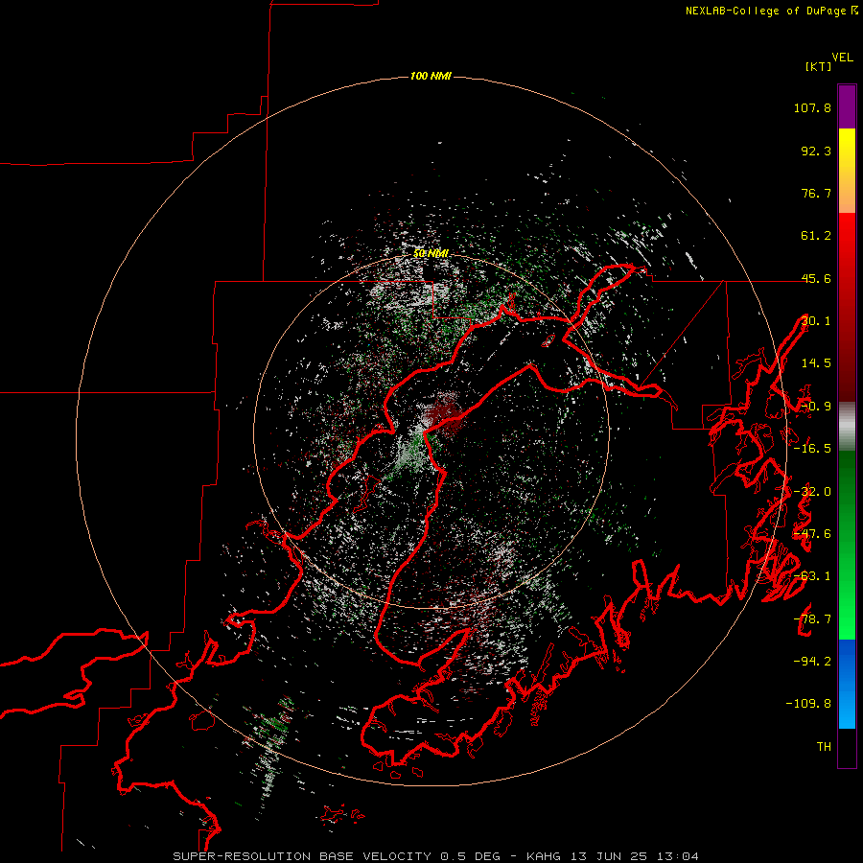Click the 50 NMI range ring label

pos(431,253)
